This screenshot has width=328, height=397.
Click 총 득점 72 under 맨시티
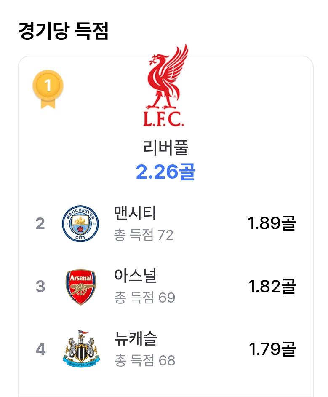[x=144, y=235]
